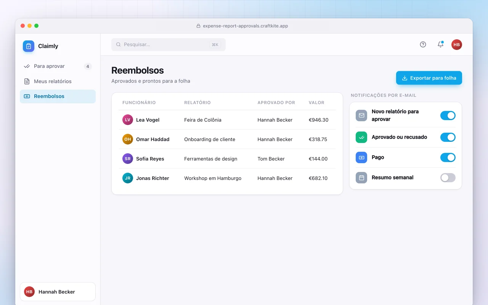Click the Claimly clipboard logo icon
Viewport: 488px width, 305px height.
29,46
